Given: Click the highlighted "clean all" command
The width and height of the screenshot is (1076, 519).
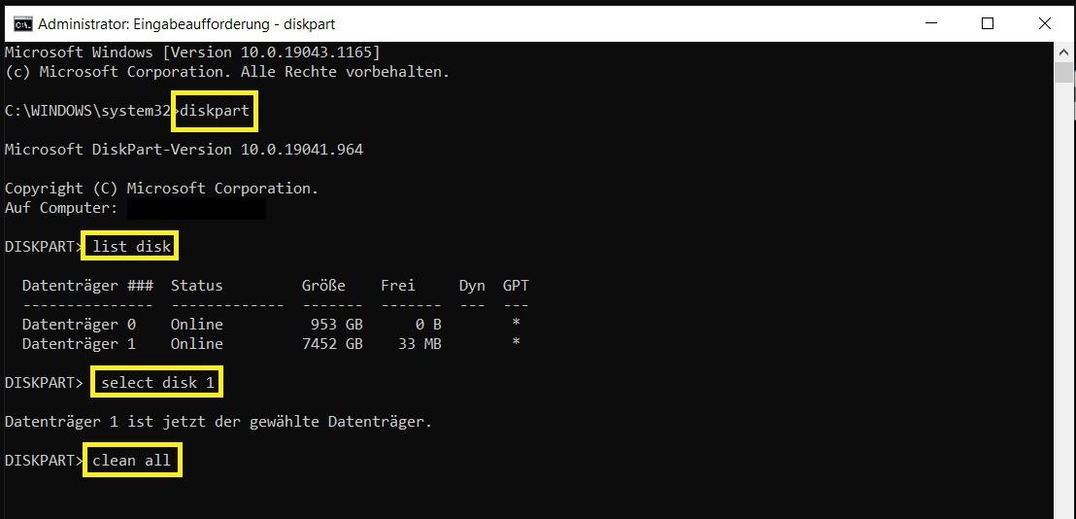Looking at the screenshot, I should (132, 461).
